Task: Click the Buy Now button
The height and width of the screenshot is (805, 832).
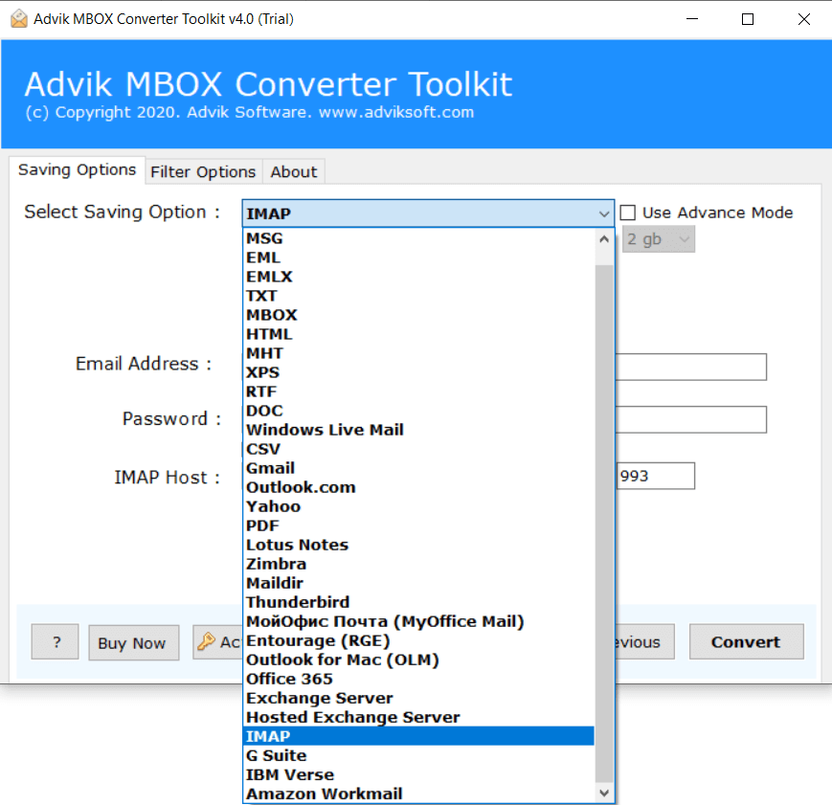Action: 133,642
